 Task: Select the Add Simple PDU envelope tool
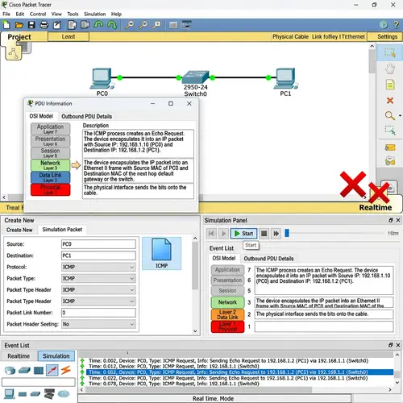(390, 147)
